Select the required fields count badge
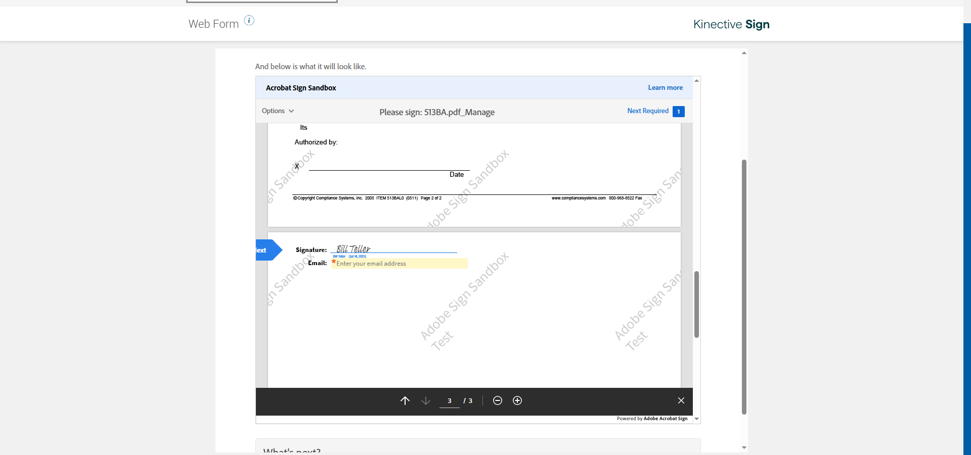This screenshot has height=455, width=971. click(x=679, y=112)
